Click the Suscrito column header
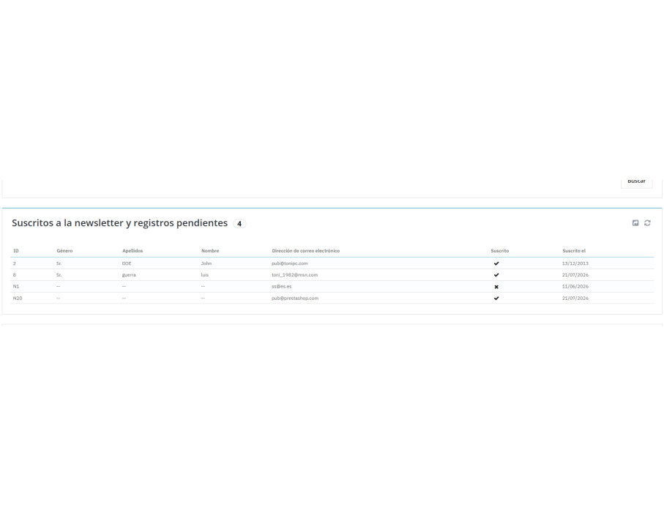Screen dimensions: 664x507 pyautogui.click(x=500, y=250)
